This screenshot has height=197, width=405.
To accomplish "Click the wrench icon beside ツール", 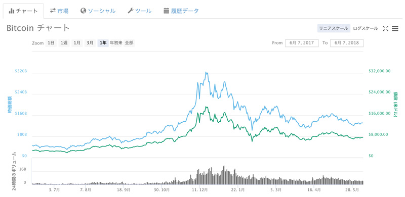I will 131,11.
